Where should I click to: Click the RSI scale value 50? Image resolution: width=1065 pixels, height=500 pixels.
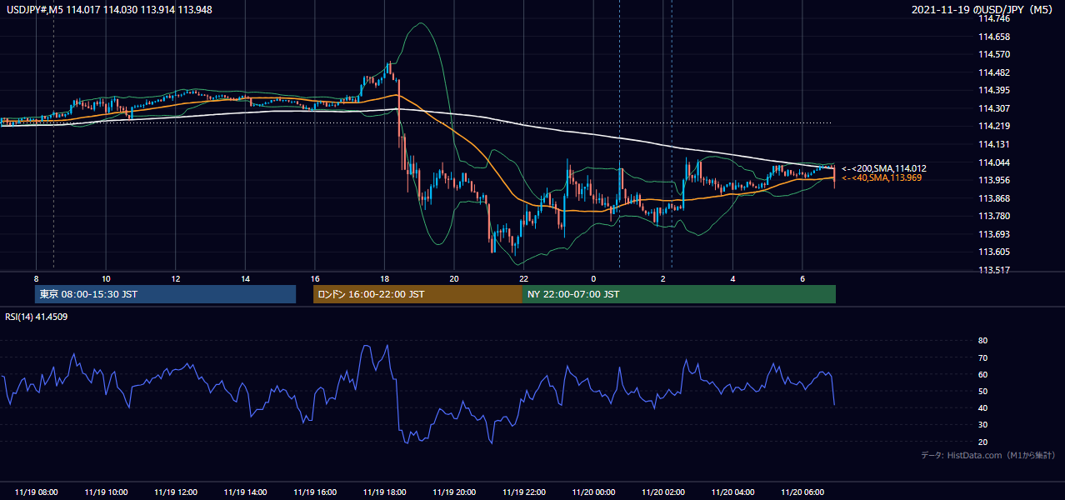982,391
